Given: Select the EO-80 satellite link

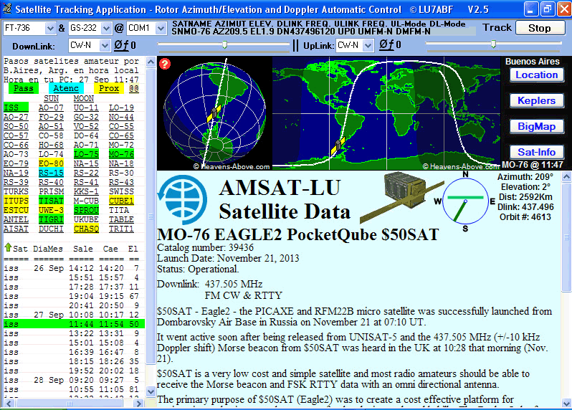Looking at the screenshot, I should [x=51, y=163].
